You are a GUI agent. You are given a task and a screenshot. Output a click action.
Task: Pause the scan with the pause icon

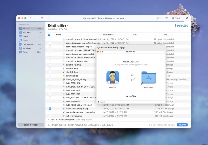pos(49,18)
